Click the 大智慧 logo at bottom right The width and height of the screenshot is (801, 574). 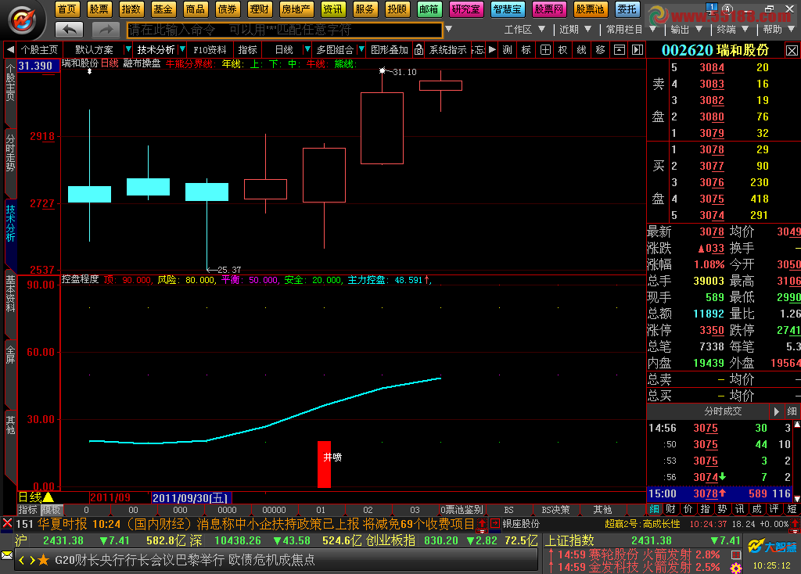coord(772,547)
